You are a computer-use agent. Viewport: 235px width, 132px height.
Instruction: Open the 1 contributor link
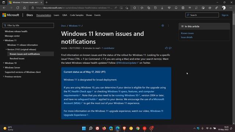click(x=108, y=48)
